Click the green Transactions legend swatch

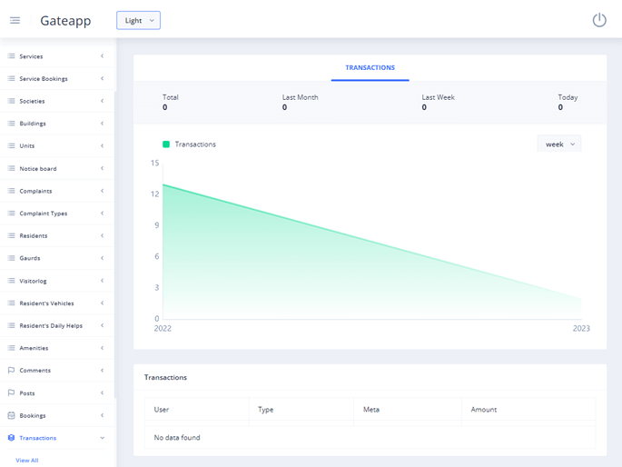(x=166, y=144)
